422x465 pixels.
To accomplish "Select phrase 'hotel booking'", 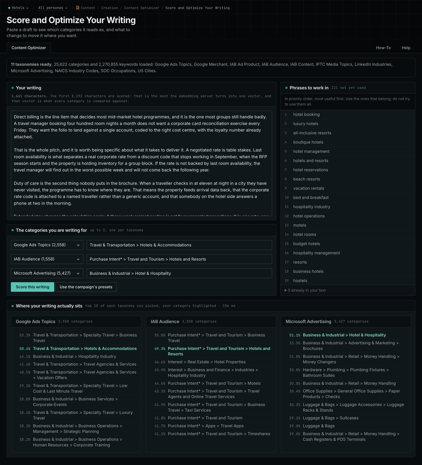I will point(348,115).
